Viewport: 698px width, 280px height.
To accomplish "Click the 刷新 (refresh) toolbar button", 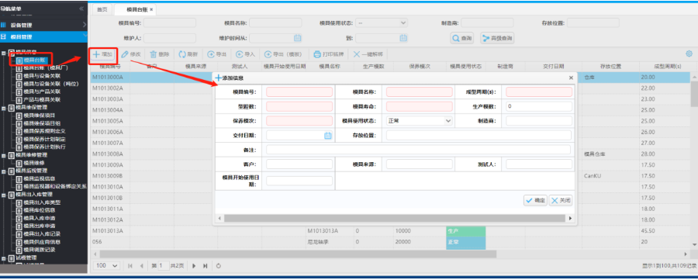I will (188, 54).
